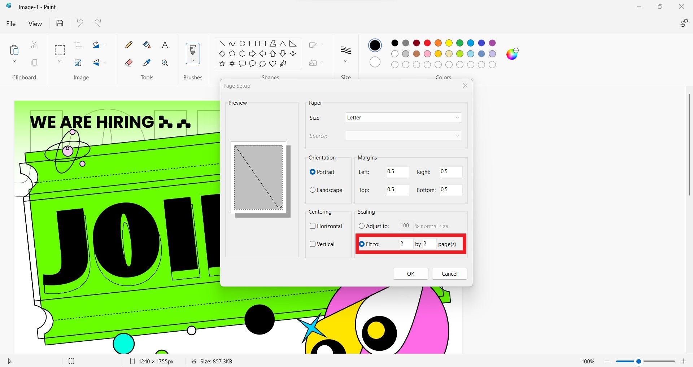Image resolution: width=693 pixels, height=367 pixels.
Task: Select the Pencil tool
Action: [128, 45]
